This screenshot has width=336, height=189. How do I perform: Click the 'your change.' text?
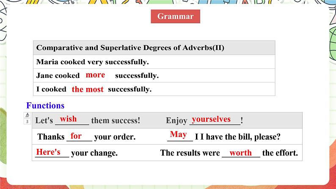point(94,153)
